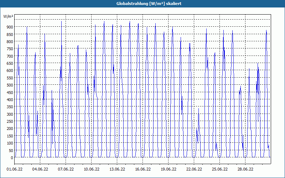Screen dimensions: 285x178
Task: Select the 16.06.22 date label
Action: click(143, 169)
